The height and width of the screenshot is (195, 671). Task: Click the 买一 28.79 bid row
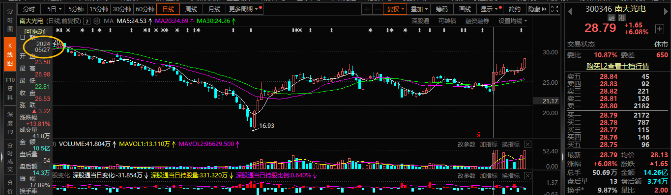[617, 115]
